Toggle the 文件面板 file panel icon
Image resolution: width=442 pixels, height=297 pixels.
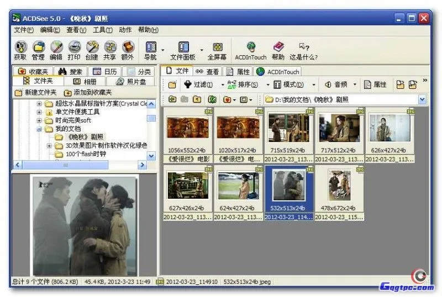[x=183, y=50]
